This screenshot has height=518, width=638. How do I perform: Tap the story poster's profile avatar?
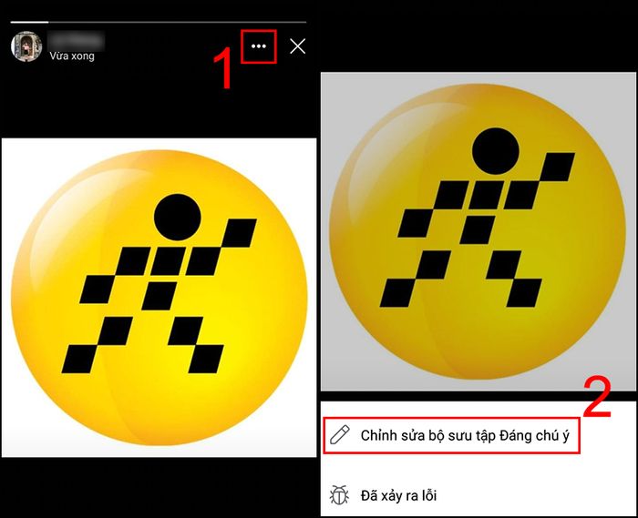tap(26, 46)
